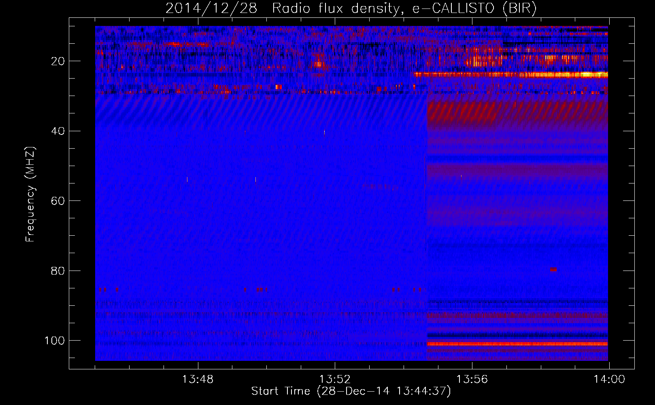655x405 pixels.
Task: Click the 100 frequency tick label
Action: click(x=55, y=341)
